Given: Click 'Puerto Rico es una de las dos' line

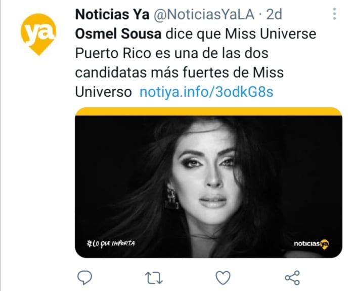Looking at the screenshot, I should [x=171, y=54].
